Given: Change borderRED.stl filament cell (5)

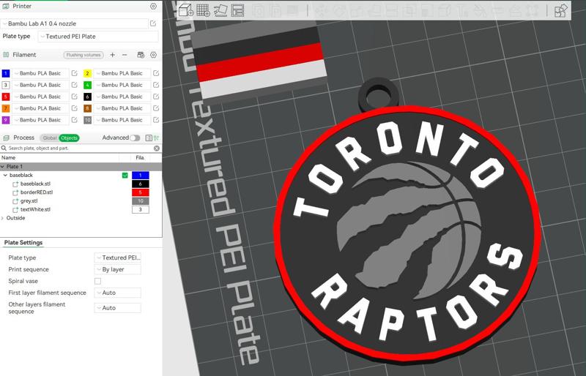Looking at the screenshot, I should coord(141,192).
